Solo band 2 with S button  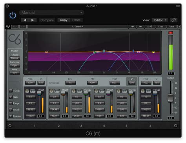coord(51,91)
